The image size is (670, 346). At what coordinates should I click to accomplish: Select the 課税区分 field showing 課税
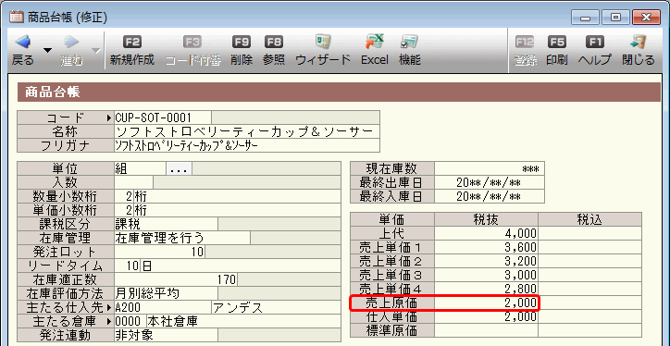coord(166,224)
